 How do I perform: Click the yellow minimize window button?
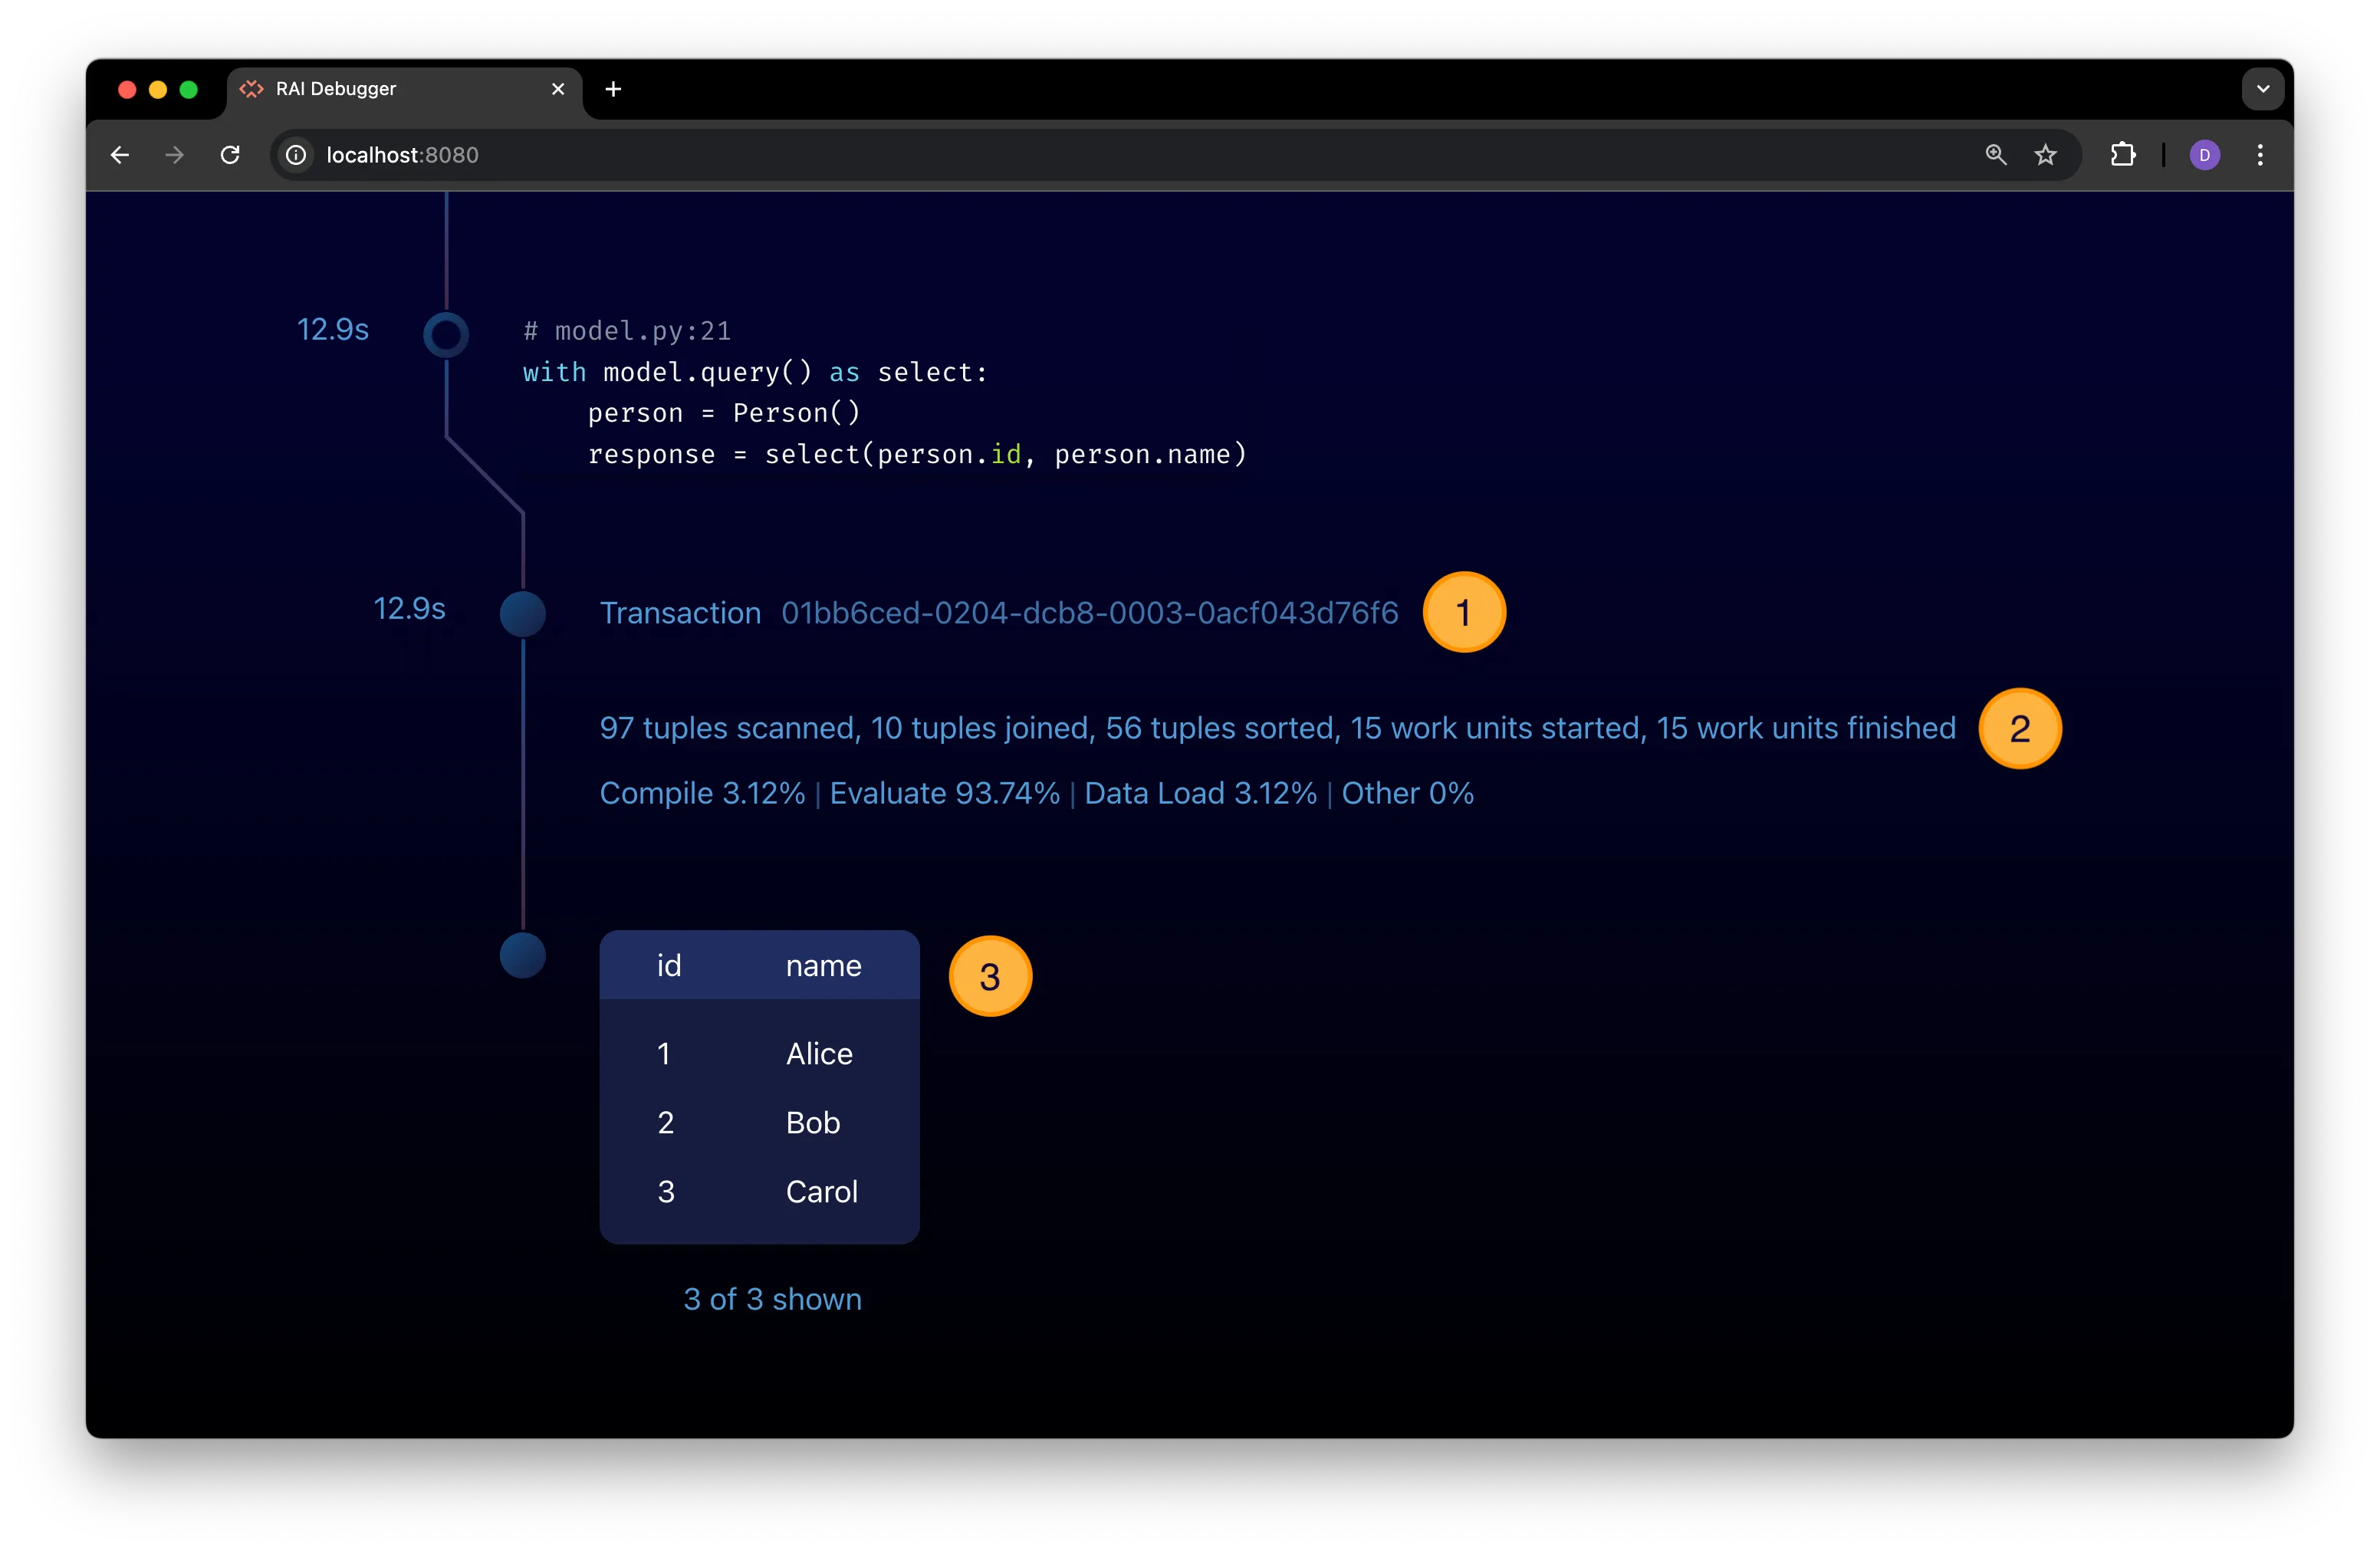[x=158, y=89]
